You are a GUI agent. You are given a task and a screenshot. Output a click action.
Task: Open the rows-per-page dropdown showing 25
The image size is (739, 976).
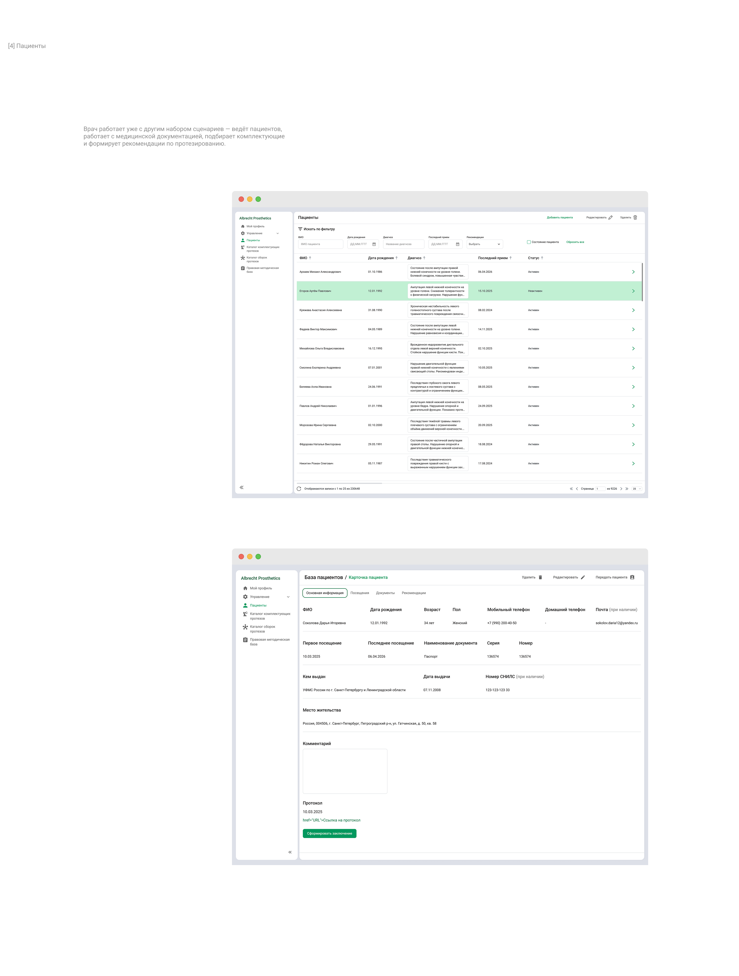pyautogui.click(x=637, y=488)
